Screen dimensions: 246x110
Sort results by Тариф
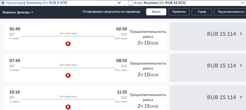click(x=202, y=12)
